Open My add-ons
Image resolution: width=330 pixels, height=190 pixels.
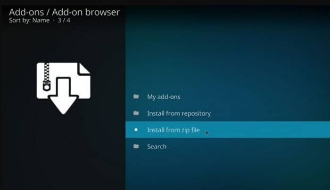coord(164,97)
